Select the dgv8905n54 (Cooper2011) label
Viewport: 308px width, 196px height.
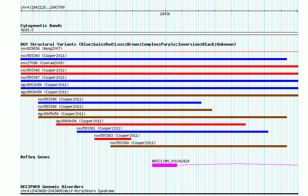[62, 114]
